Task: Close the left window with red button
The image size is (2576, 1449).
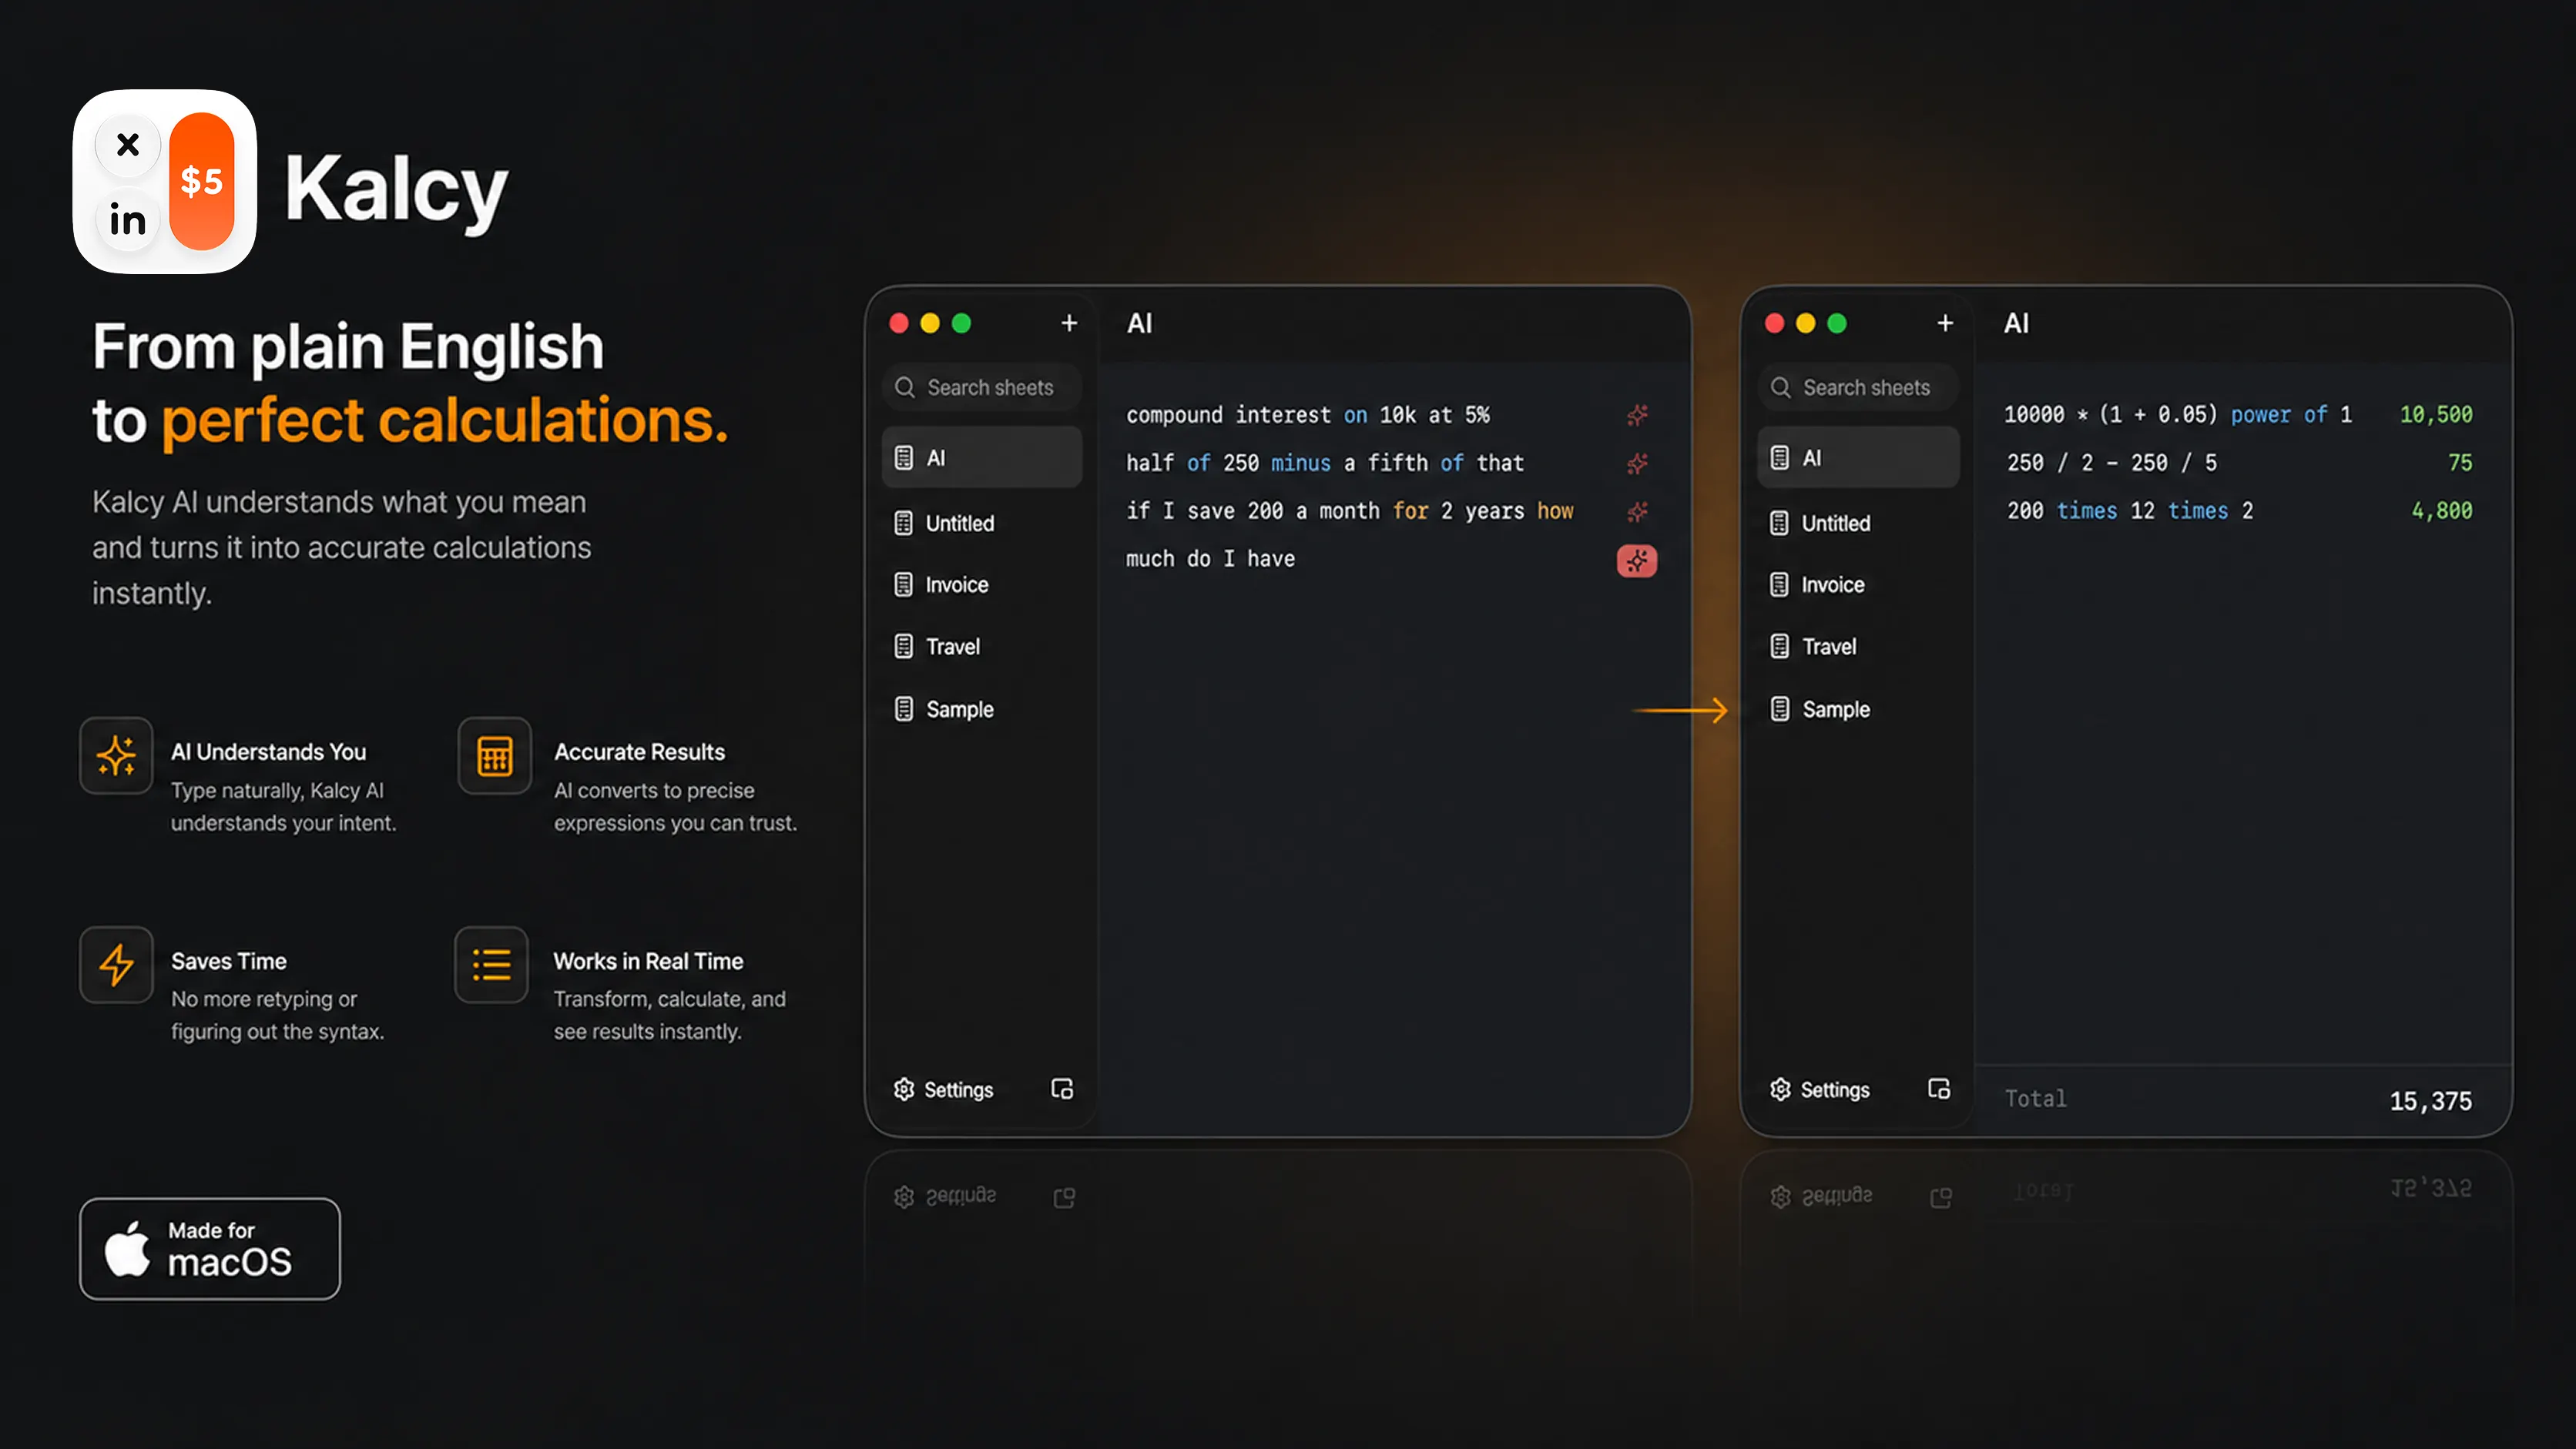Action: coord(898,323)
